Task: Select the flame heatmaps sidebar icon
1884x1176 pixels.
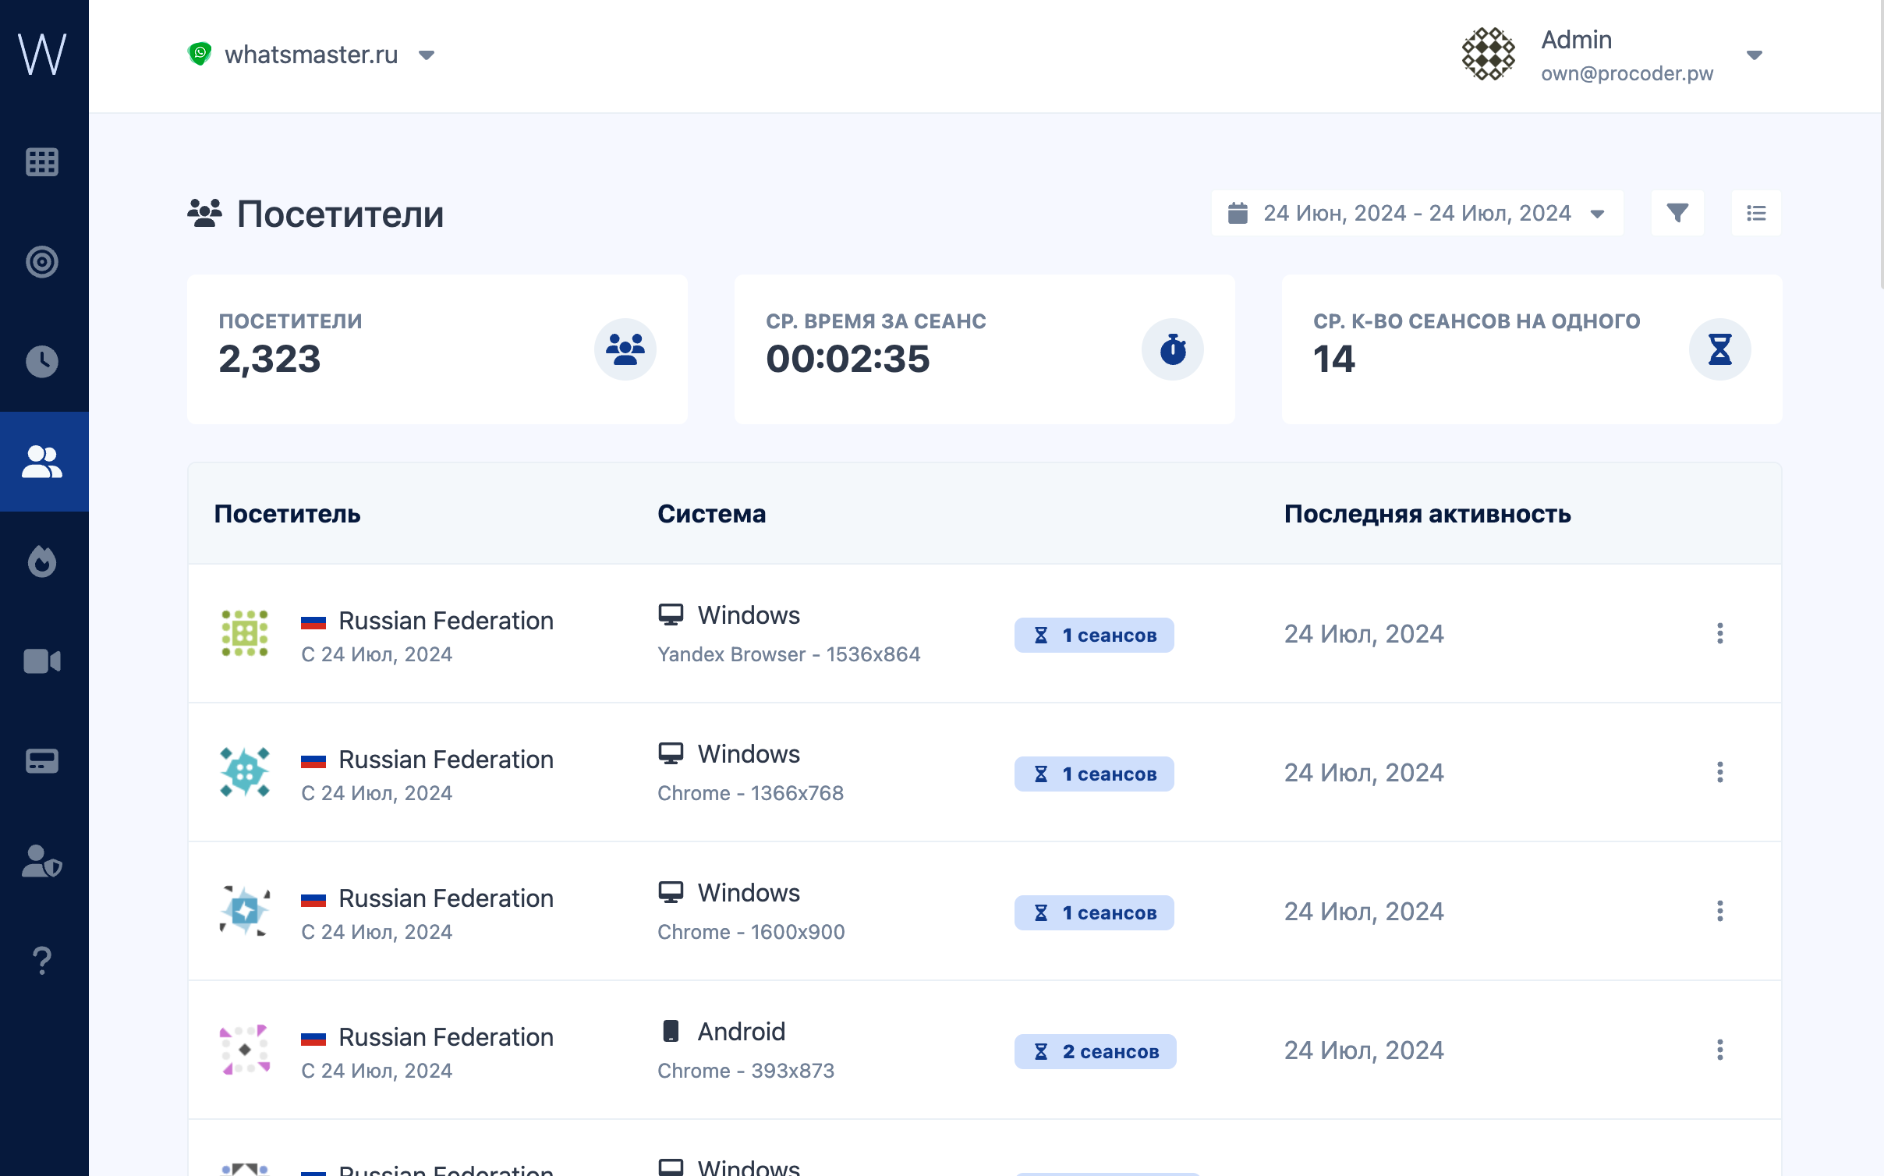Action: tap(42, 561)
